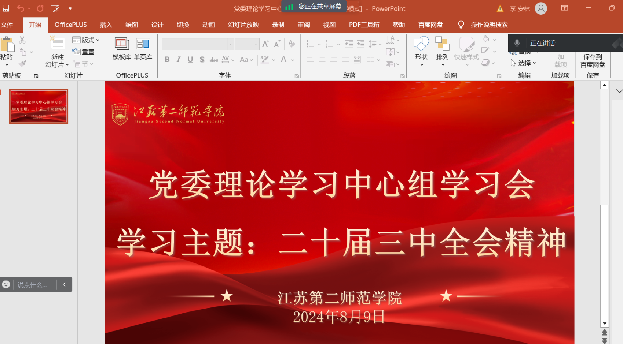
Task: Click the microphone icon in speaking bar
Action: tap(517, 43)
